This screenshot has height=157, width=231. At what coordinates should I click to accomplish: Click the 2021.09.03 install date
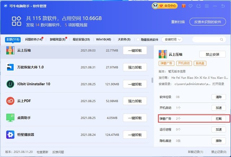[88, 51]
